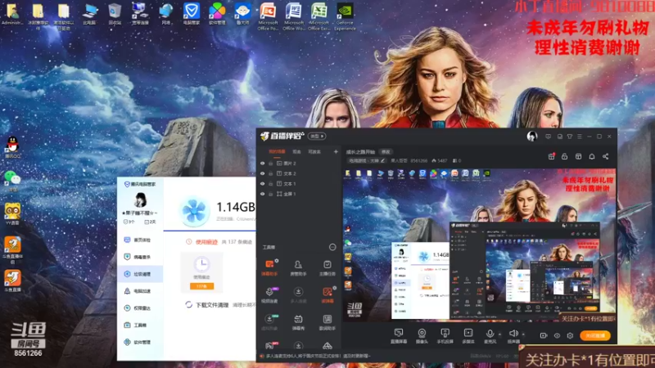Open the Recycle Bin desktop icon
This screenshot has height=368, width=655.
pyautogui.click(x=115, y=14)
